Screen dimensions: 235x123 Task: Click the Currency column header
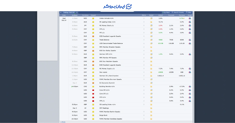pyautogui.click(x=85, y=15)
